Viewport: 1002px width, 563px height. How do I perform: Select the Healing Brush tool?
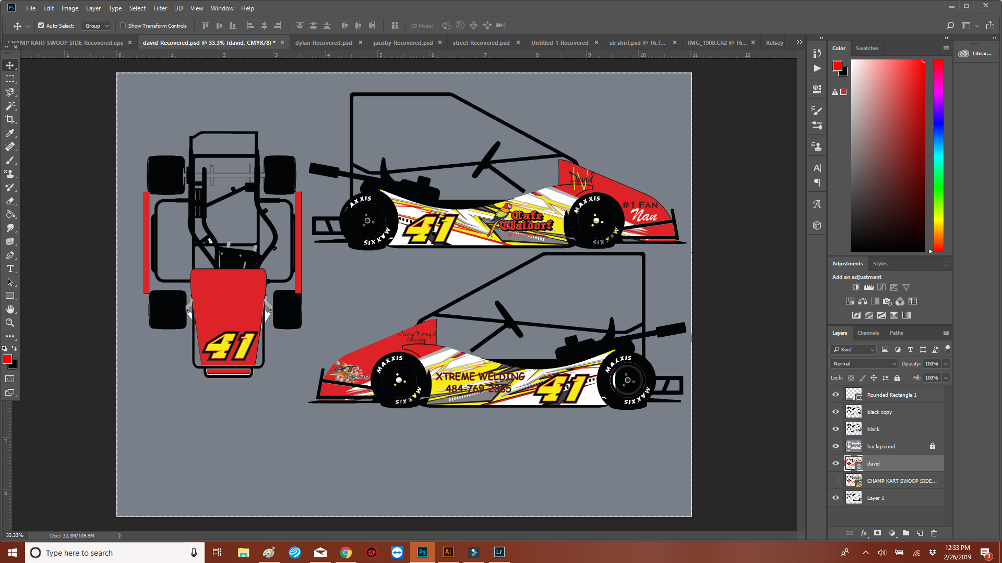(10, 146)
